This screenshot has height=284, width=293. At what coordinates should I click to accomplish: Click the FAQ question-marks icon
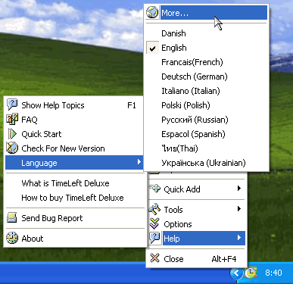(12, 119)
